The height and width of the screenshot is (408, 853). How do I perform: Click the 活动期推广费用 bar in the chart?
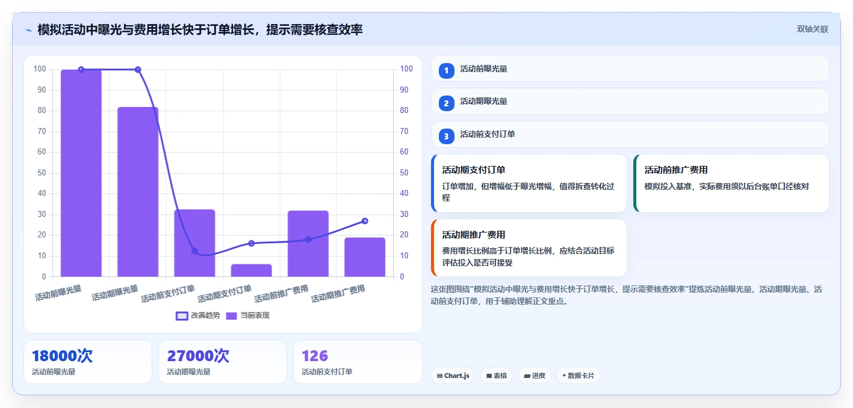point(365,257)
